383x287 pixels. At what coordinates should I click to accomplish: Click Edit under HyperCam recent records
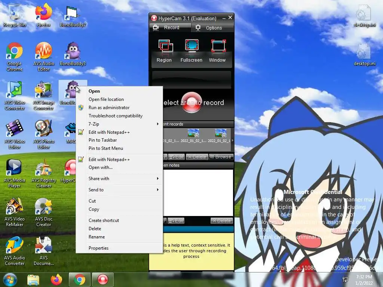[x=177, y=157]
